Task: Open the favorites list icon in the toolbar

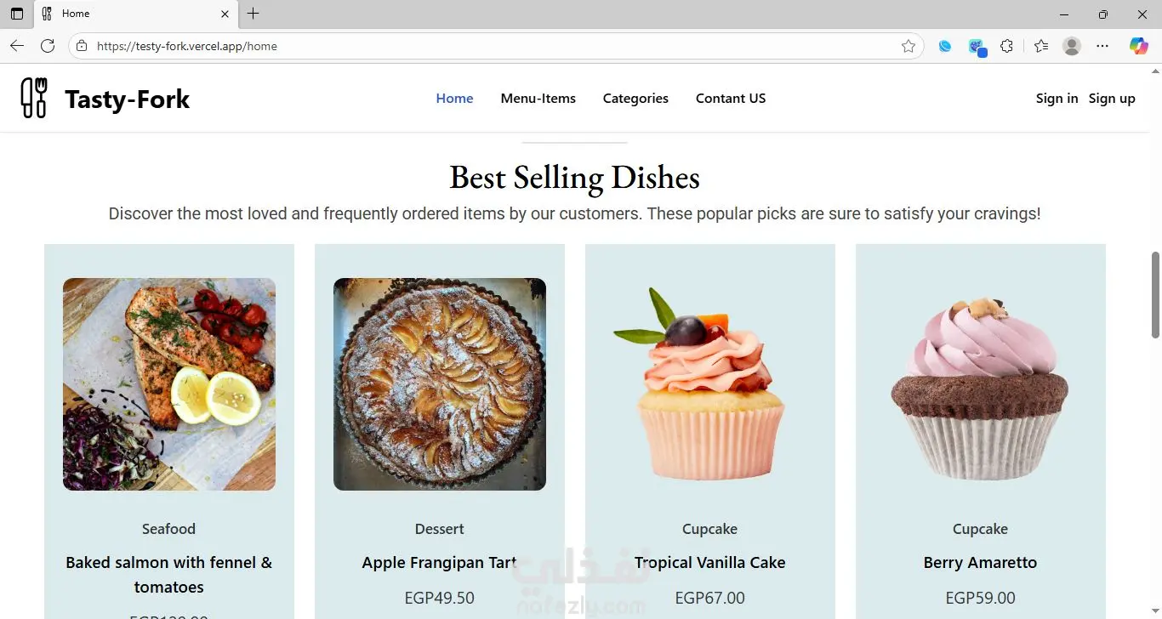Action: [x=1041, y=46]
